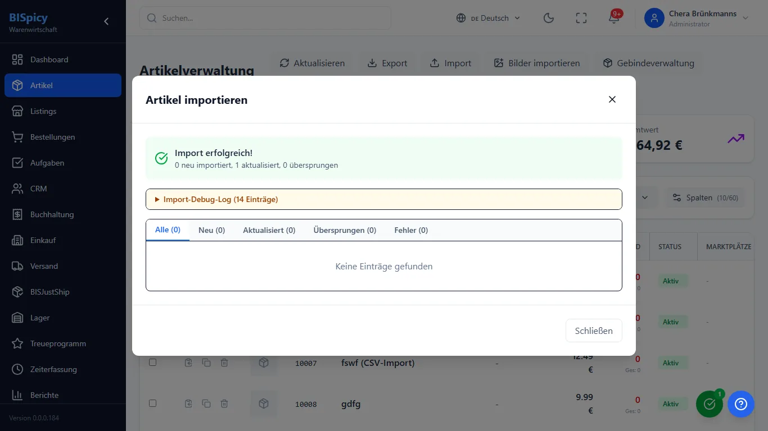
Task: Click the BISpicy logo
Action: [29, 17]
